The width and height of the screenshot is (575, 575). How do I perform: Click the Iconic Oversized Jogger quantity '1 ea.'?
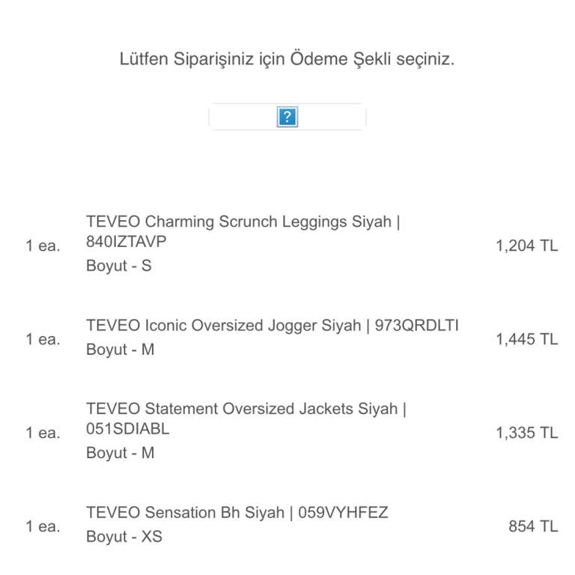[43, 339]
